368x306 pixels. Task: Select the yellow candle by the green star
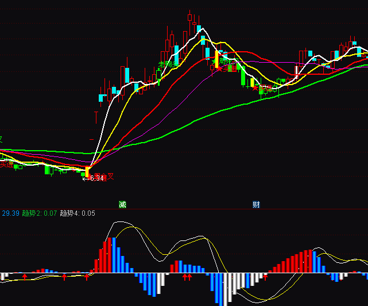tap(217, 58)
